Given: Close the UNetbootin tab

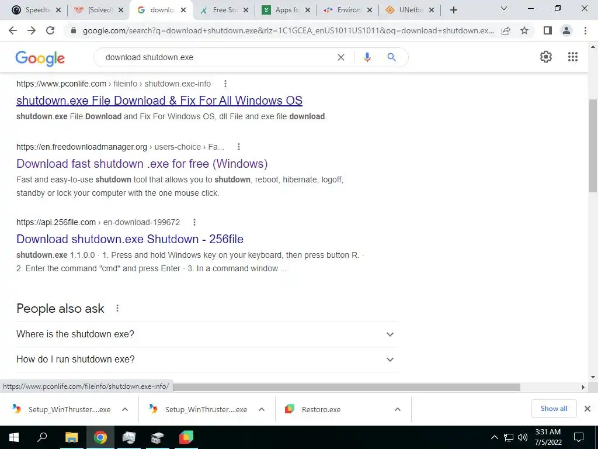Looking at the screenshot, I should 432,10.
